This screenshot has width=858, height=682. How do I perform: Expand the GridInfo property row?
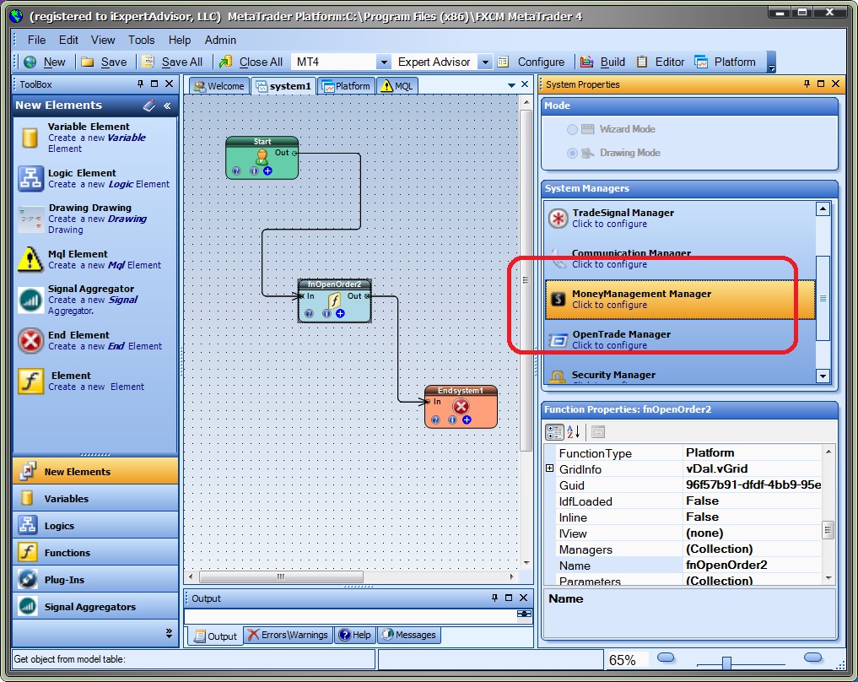coord(550,468)
